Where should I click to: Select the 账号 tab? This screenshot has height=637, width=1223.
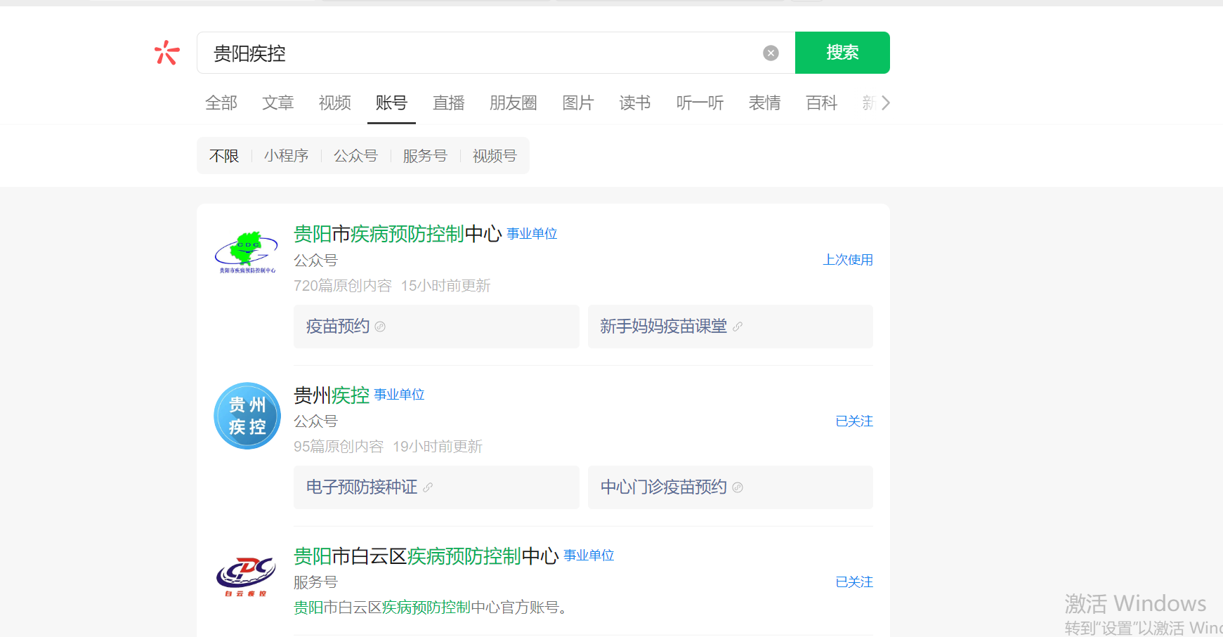pyautogui.click(x=391, y=103)
